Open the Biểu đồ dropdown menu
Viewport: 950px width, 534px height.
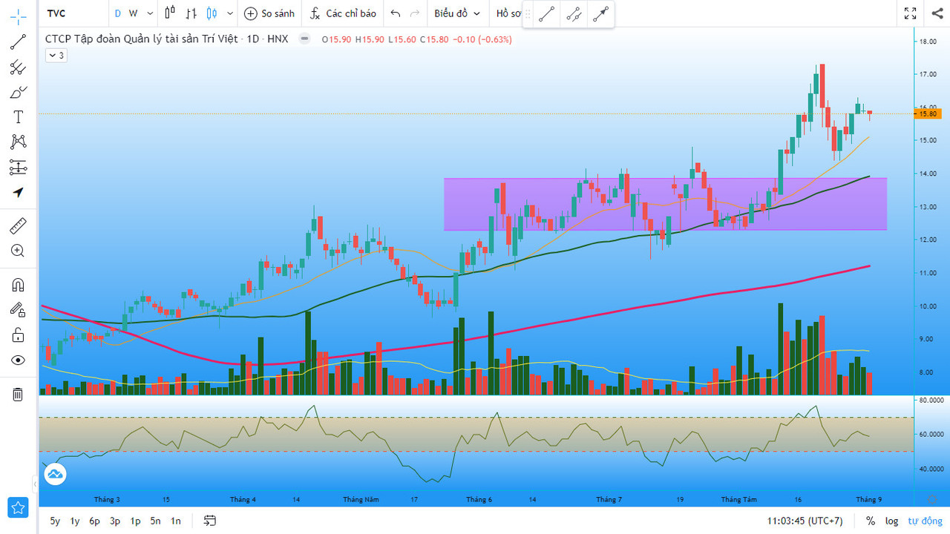click(x=457, y=13)
